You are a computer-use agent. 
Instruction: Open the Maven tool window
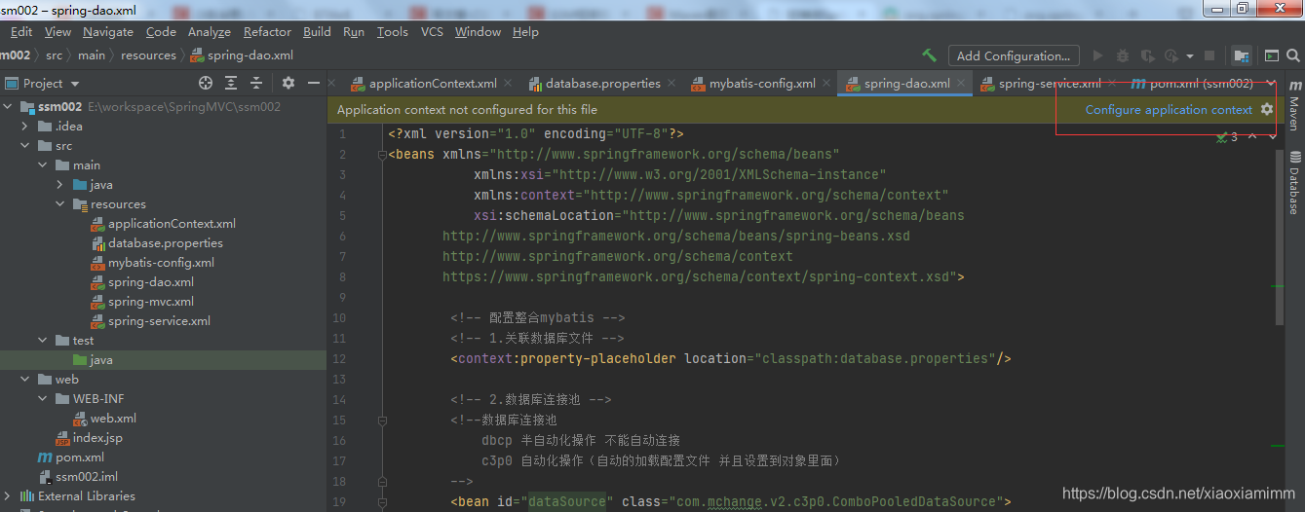[x=1294, y=105]
